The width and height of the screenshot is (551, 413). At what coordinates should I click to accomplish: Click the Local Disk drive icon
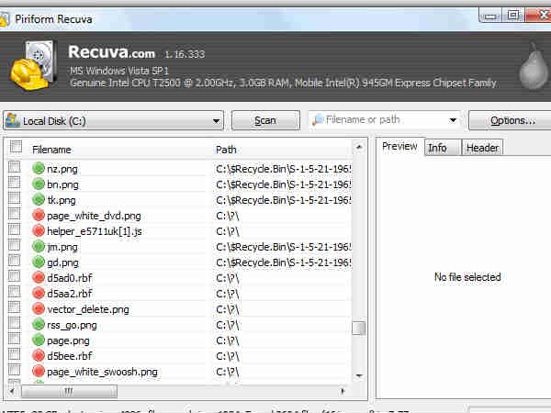13,120
